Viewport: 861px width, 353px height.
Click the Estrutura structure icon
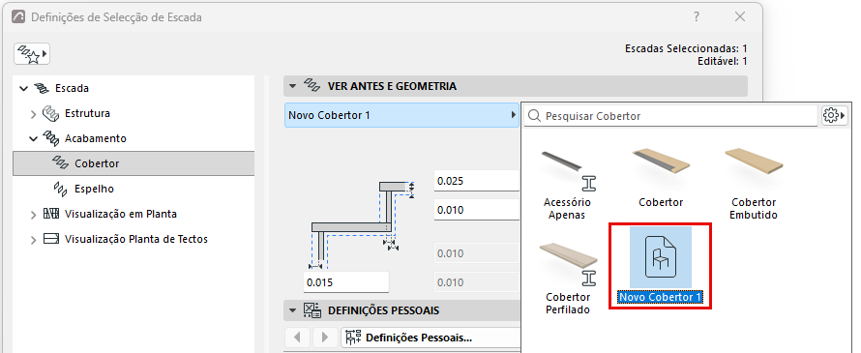coord(51,114)
